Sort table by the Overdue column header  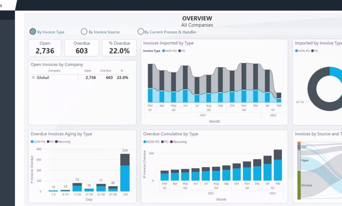(x=105, y=71)
